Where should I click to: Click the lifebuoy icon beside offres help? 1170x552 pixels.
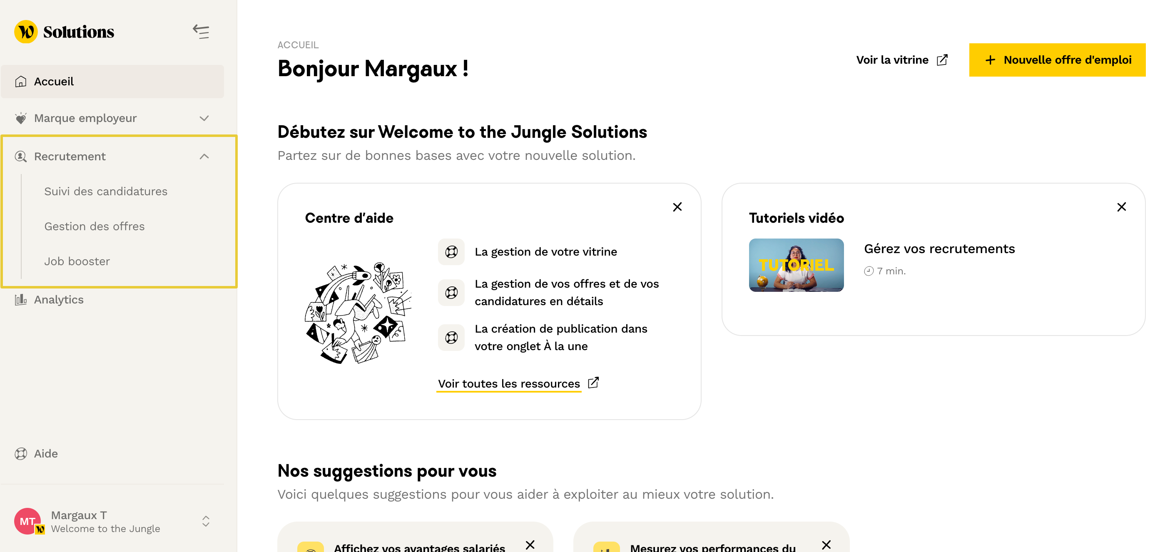pos(451,292)
